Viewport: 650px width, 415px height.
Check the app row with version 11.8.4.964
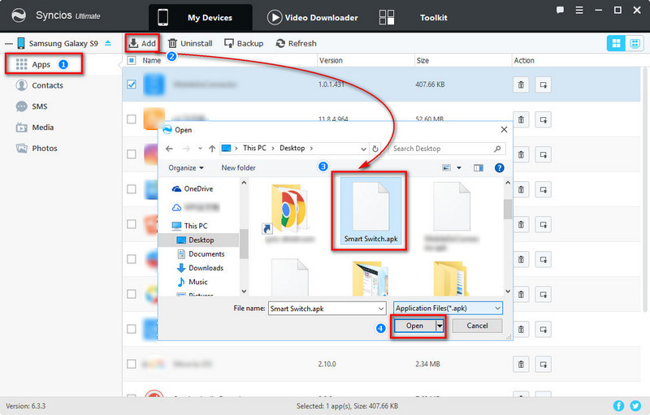(x=132, y=119)
